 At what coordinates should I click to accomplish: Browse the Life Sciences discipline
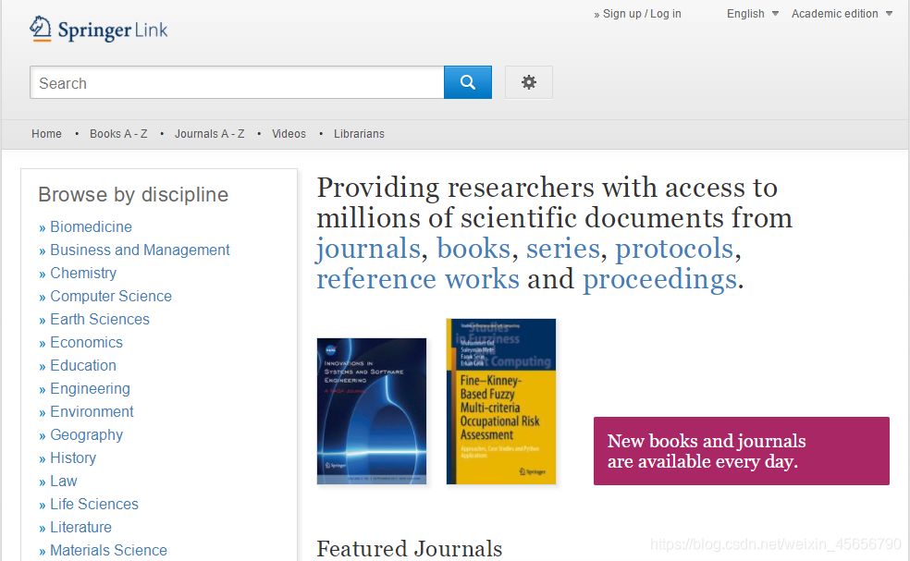(94, 504)
